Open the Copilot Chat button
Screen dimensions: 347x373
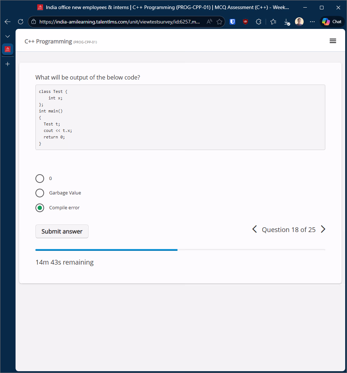click(x=332, y=22)
